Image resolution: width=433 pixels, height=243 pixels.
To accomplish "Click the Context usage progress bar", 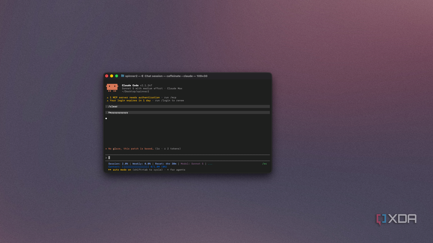I will 135,167.
